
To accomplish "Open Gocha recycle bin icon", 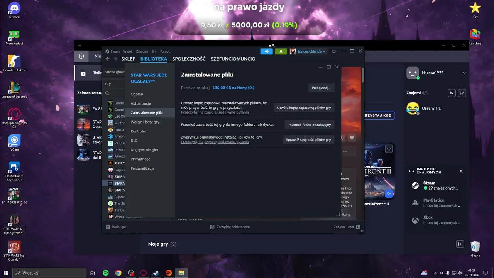I will pos(475,249).
